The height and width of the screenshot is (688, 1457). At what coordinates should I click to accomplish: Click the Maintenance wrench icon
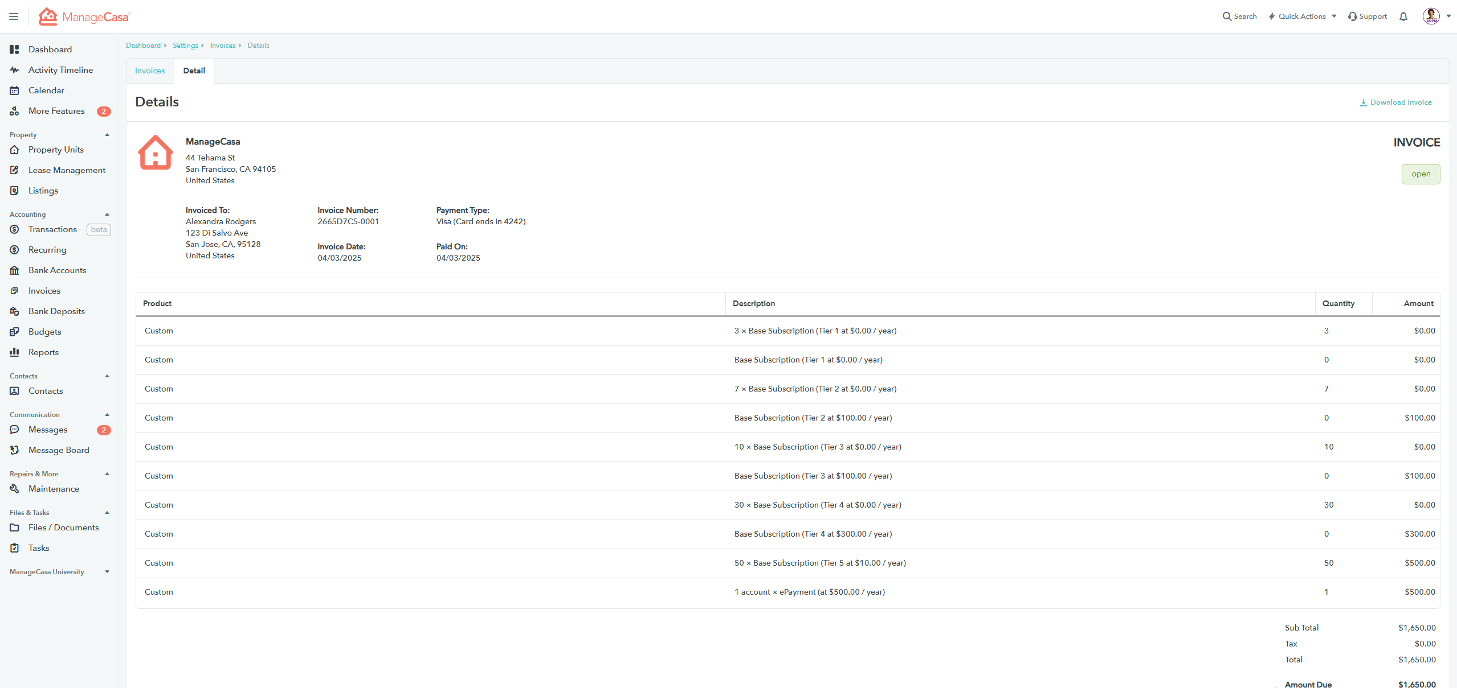[x=15, y=489]
